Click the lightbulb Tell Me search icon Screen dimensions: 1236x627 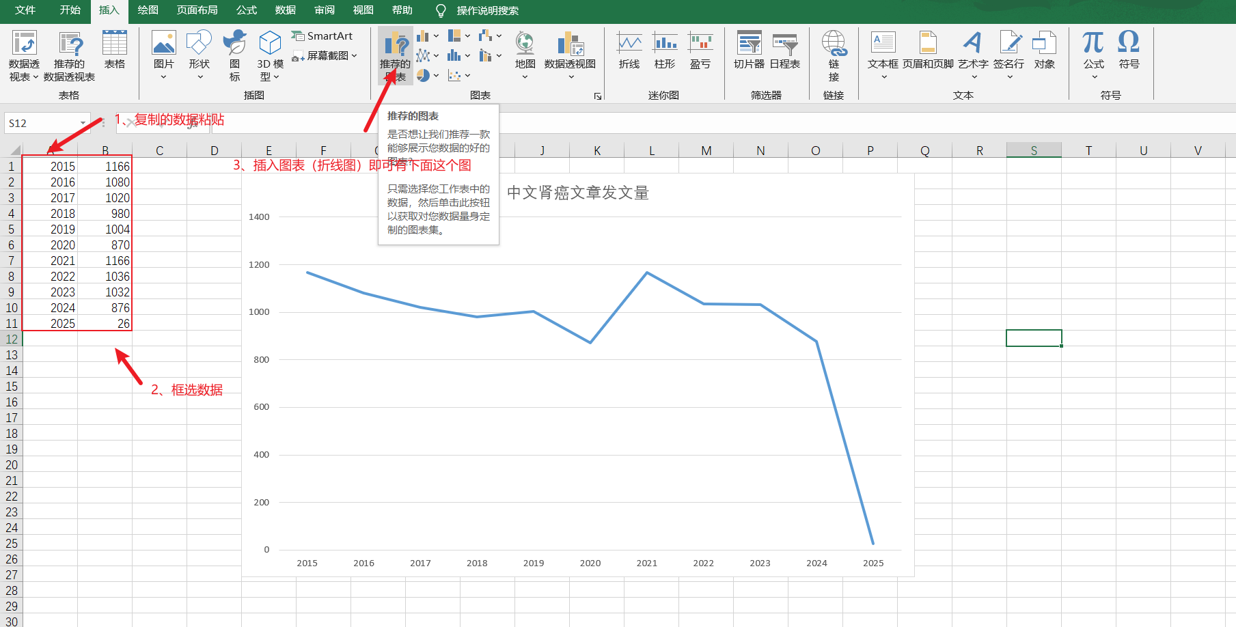[441, 10]
